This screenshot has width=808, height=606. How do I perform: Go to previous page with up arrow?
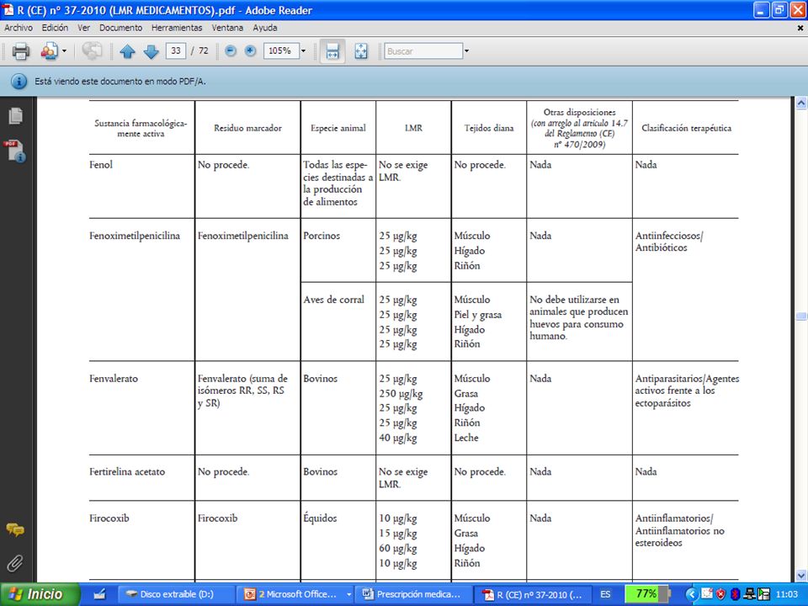point(127,51)
